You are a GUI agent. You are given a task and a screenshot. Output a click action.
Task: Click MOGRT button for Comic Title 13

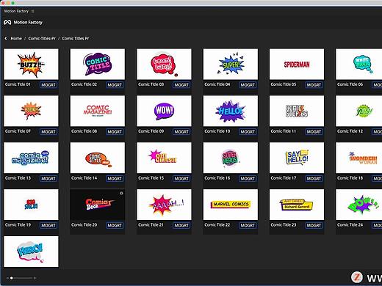(x=48, y=178)
